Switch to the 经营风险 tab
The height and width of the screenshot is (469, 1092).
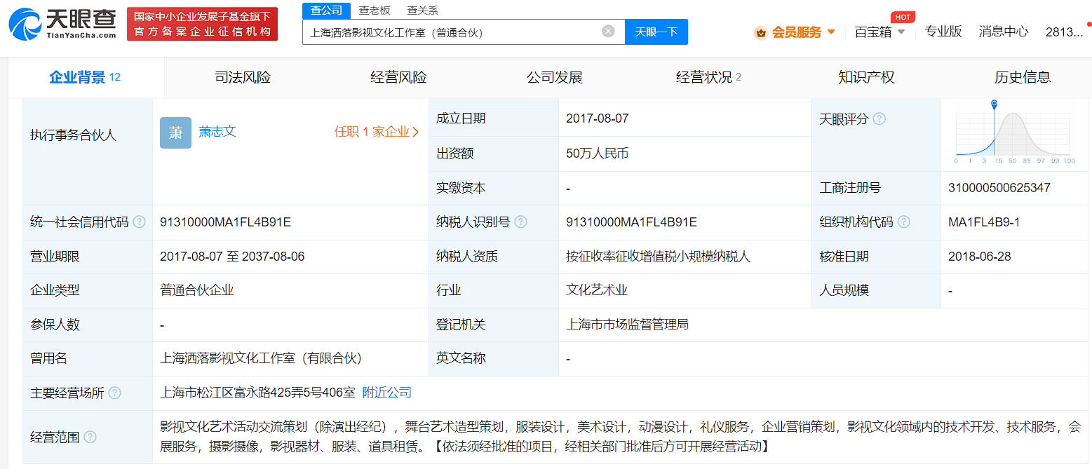coord(398,77)
